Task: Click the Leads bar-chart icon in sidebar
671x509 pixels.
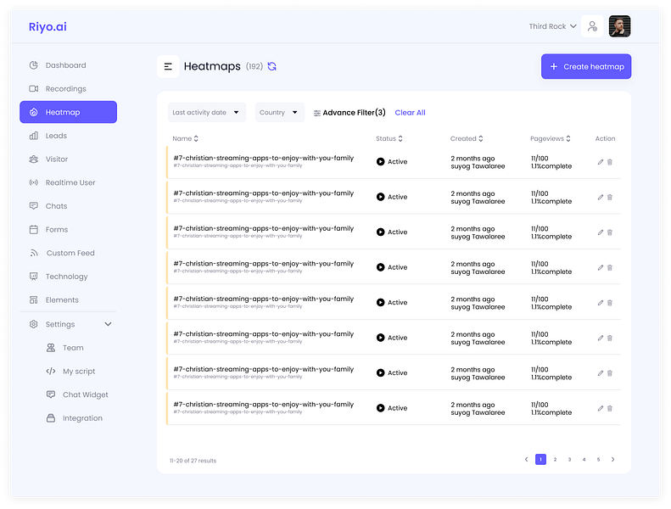Action: (x=33, y=136)
